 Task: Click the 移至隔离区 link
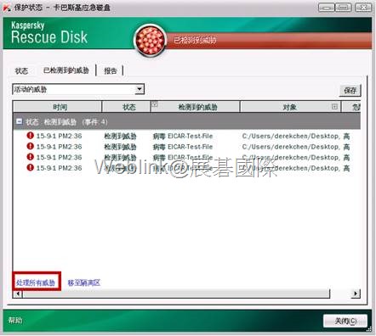(x=84, y=283)
